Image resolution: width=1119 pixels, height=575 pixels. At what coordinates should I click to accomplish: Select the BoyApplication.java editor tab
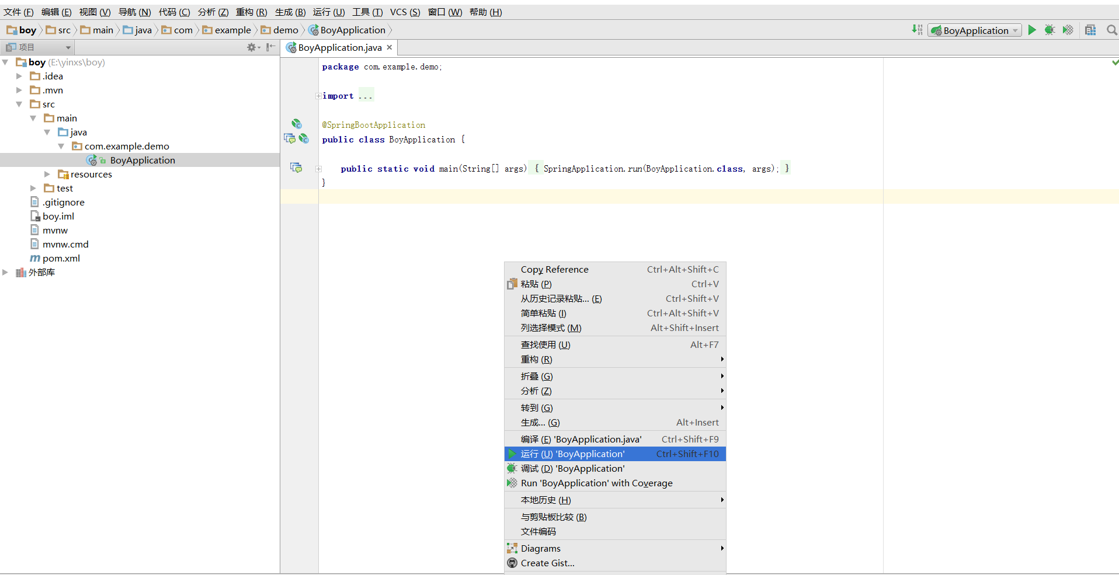tap(339, 47)
